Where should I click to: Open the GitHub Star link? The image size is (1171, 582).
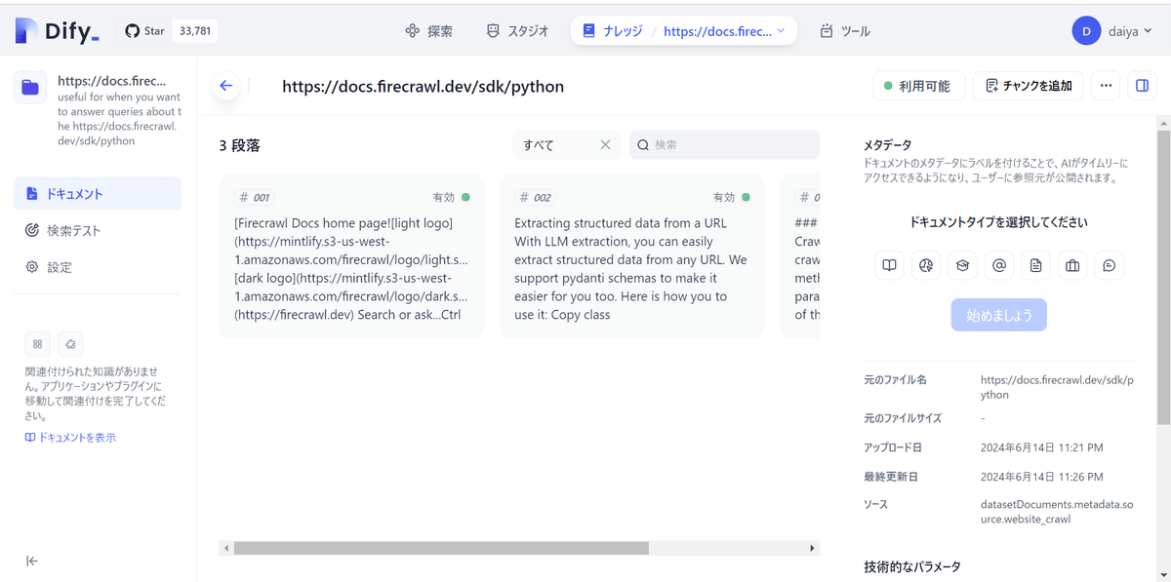pyautogui.click(x=145, y=31)
